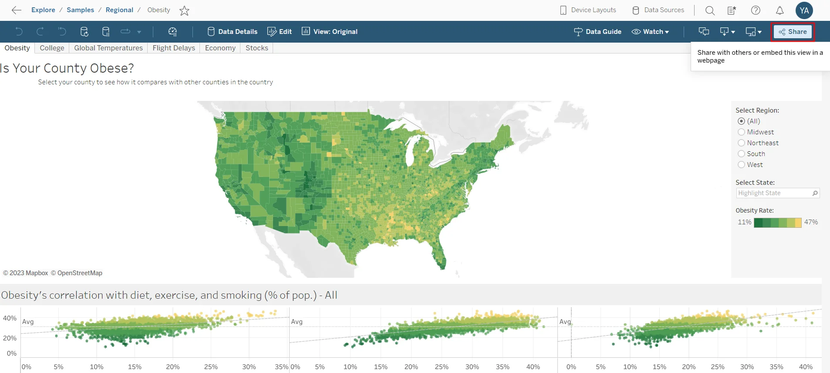
Task: Open the notifications bell
Action: click(x=779, y=10)
